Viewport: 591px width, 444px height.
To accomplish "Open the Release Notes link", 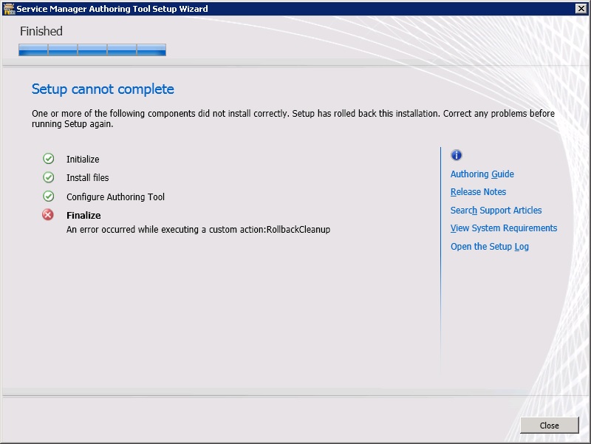I will 478,192.
